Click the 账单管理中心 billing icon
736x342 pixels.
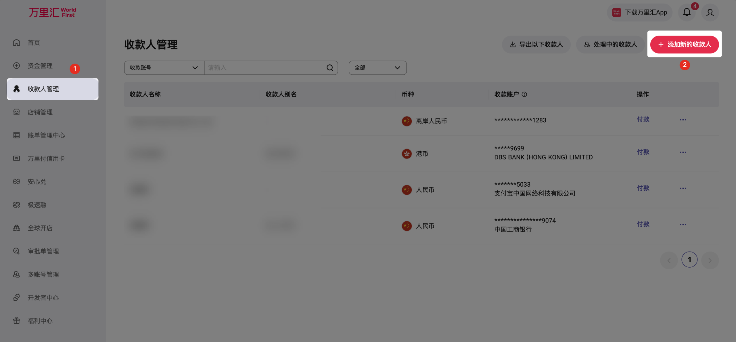coord(16,135)
